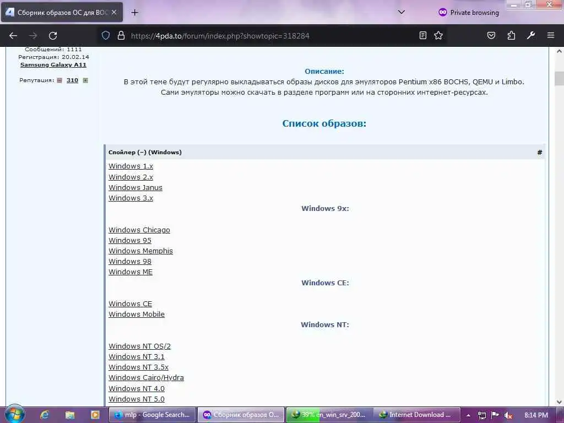Screen dimensions: 564x423
Task: Lower reputation with the red minus icon
Action: [x=59, y=80]
